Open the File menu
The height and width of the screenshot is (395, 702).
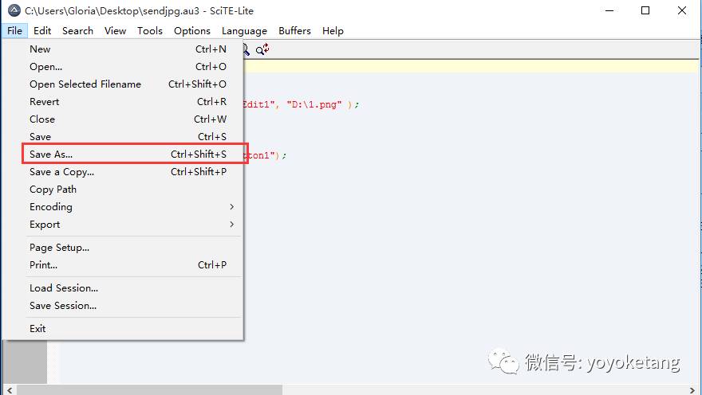(14, 31)
